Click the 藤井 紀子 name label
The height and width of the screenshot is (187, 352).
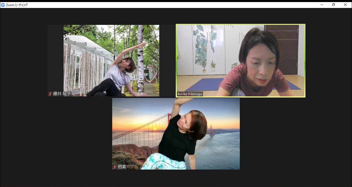(x=62, y=94)
